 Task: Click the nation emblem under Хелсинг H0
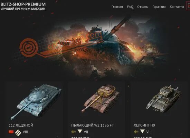click(136, 132)
